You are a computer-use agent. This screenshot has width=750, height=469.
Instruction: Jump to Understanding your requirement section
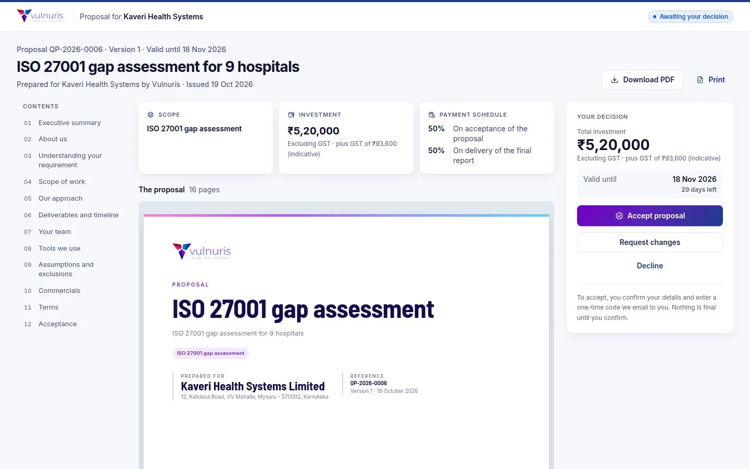[70, 161]
